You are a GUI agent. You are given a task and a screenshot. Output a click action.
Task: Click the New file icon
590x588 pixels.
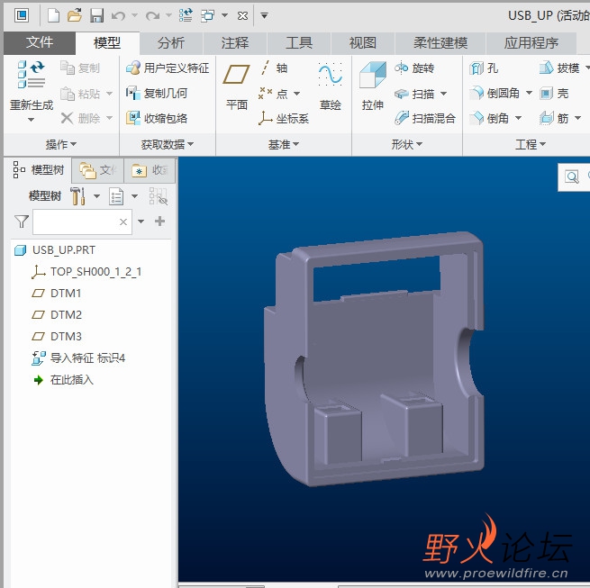pyautogui.click(x=53, y=15)
